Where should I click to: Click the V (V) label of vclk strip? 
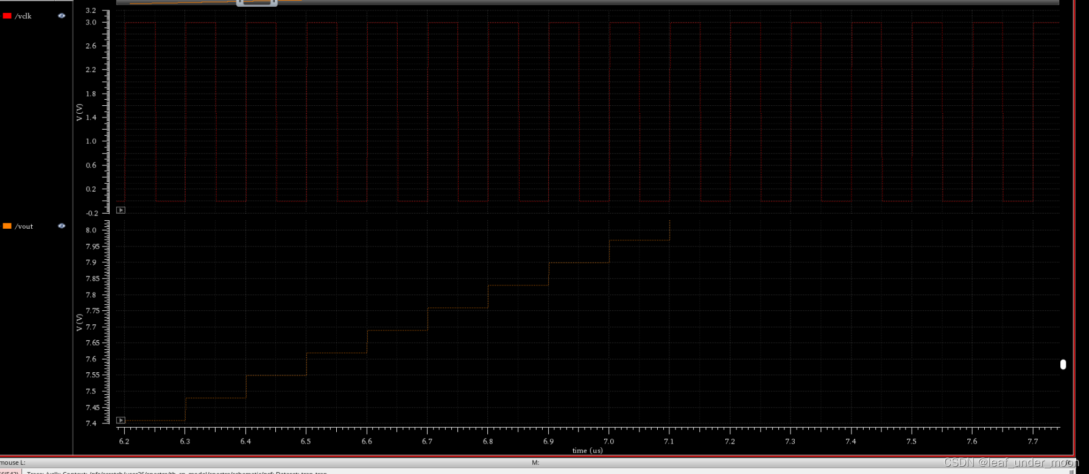point(79,113)
